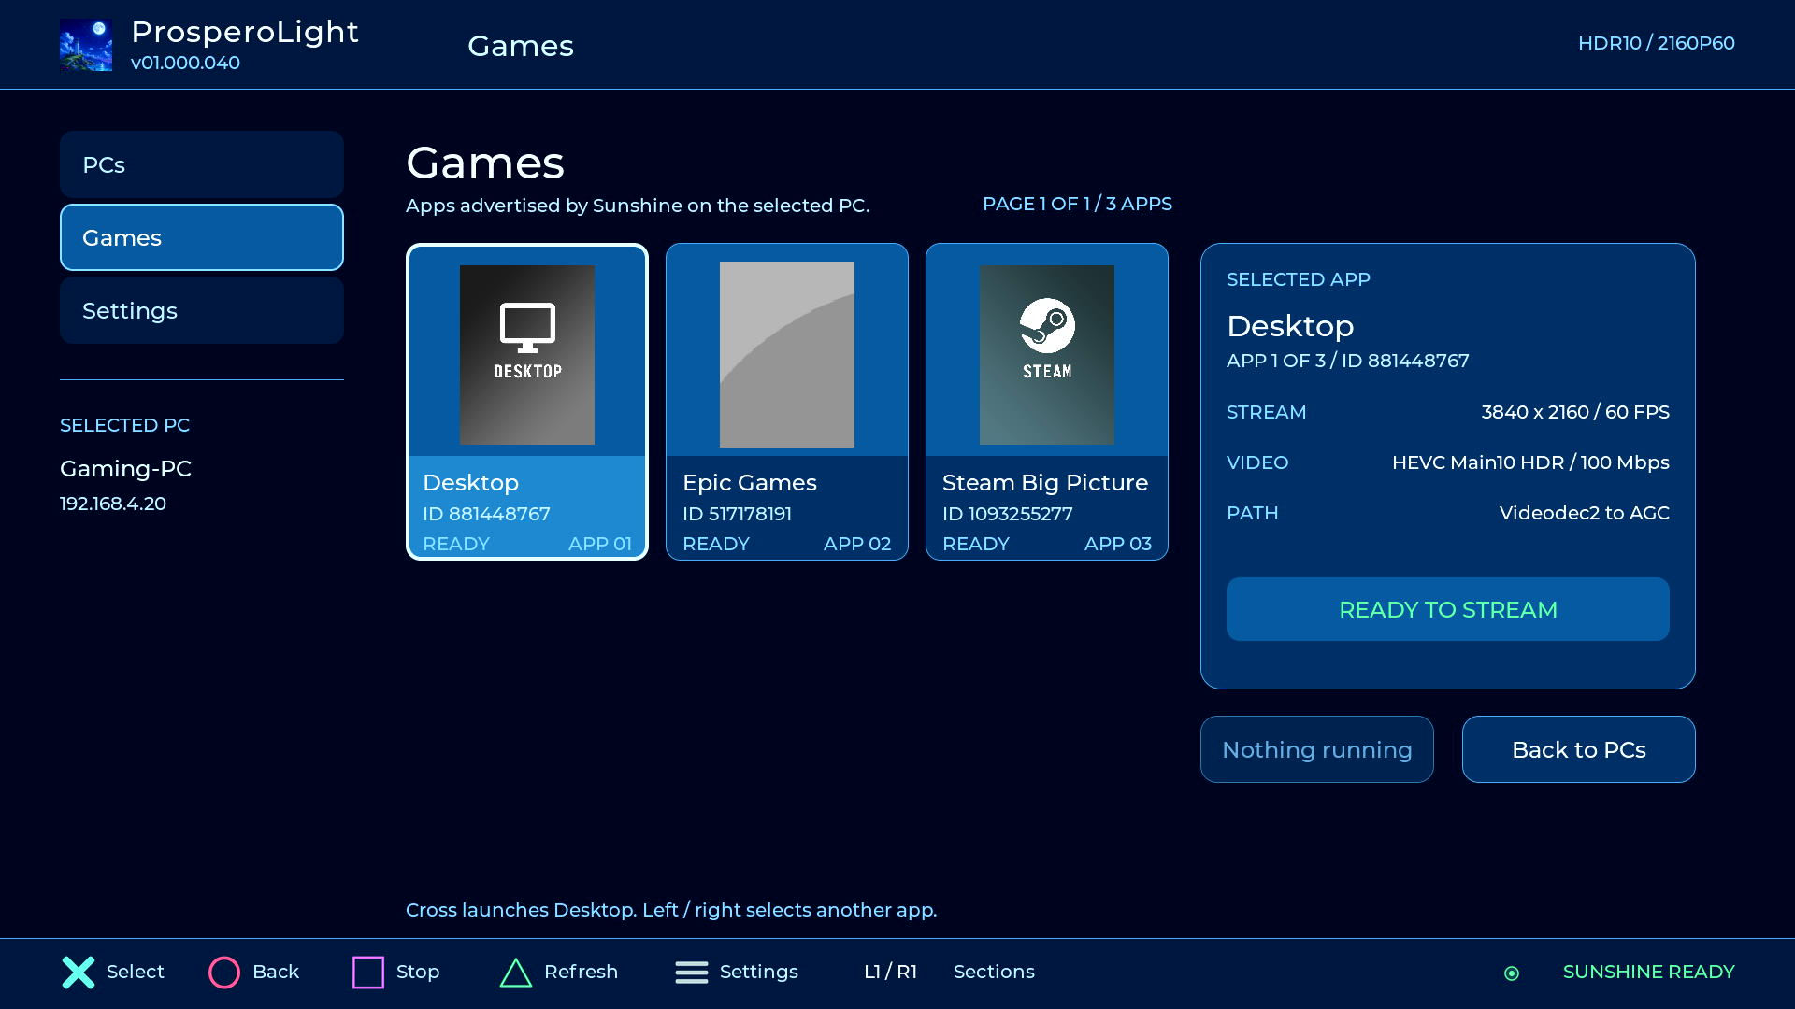Click the v01.000.040 version number
Viewport: 1795px width, 1009px height.
pos(185,63)
